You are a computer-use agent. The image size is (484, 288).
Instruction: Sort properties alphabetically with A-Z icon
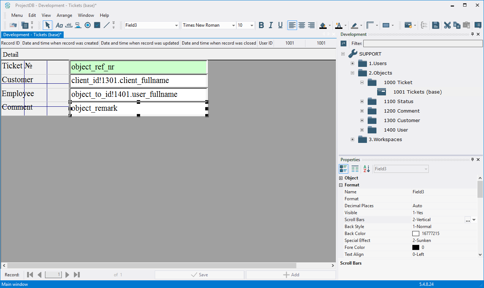[x=366, y=169]
